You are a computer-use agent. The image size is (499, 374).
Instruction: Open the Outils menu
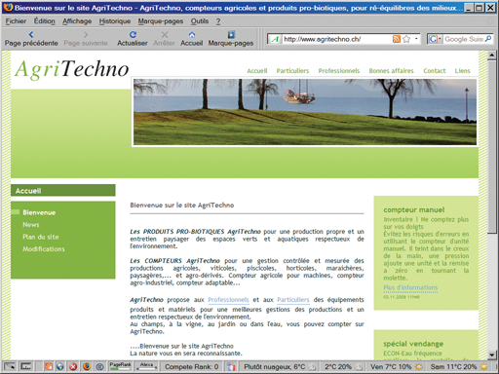pos(200,21)
